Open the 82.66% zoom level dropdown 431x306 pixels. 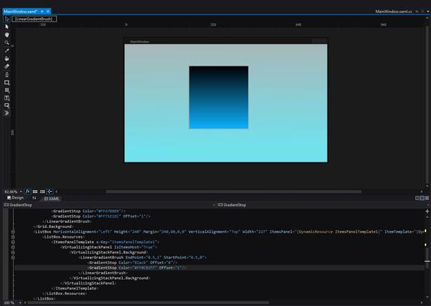pyautogui.click(x=21, y=191)
